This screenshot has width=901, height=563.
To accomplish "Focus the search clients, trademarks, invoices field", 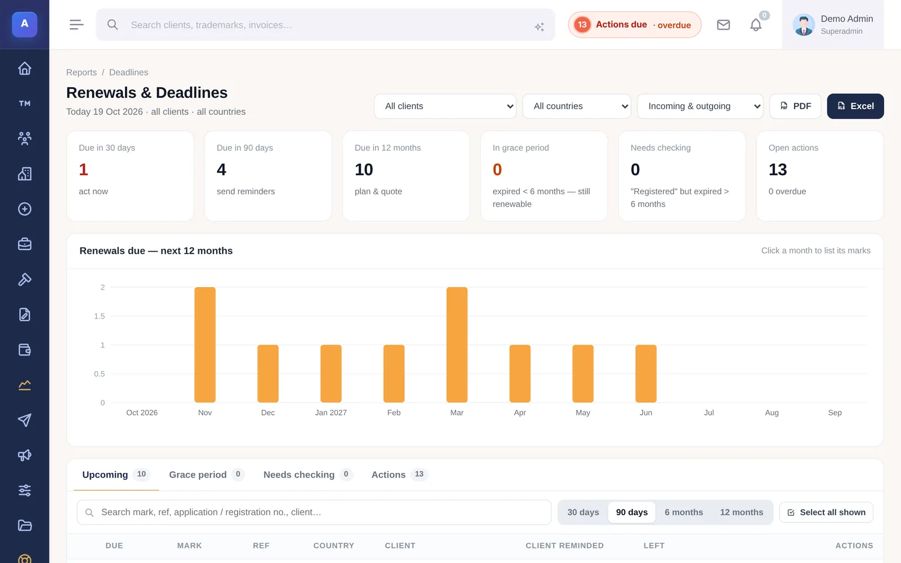I will pos(325,25).
